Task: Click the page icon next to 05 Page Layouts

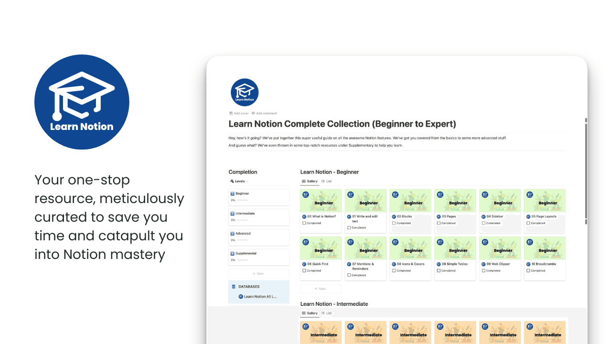Action: 528,216
